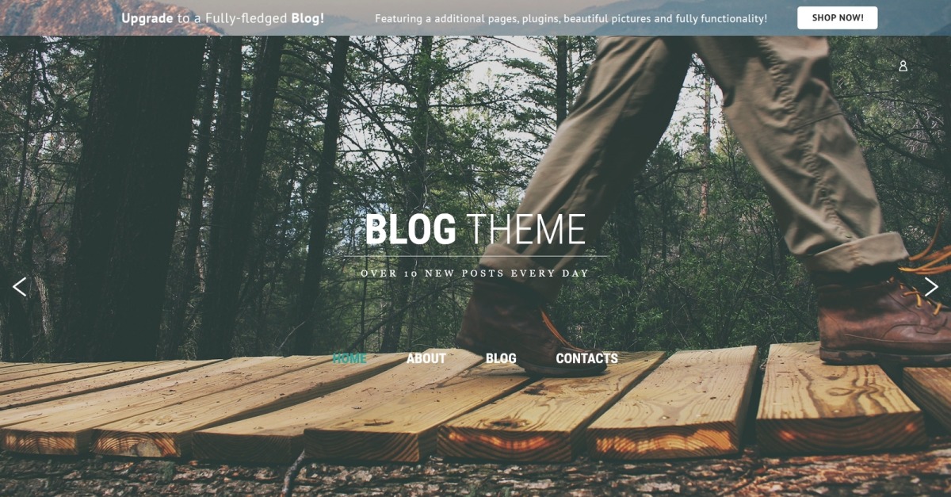This screenshot has width=951, height=497.
Task: Open the user account icon
Action: click(903, 66)
